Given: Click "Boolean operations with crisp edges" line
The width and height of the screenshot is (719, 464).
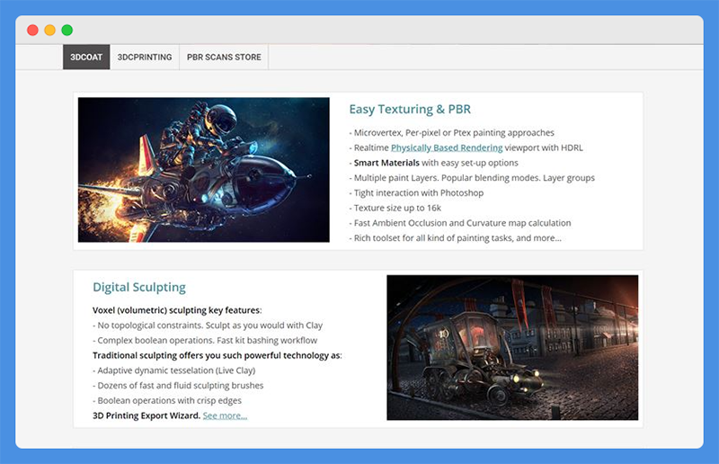Looking at the screenshot, I should click(167, 401).
